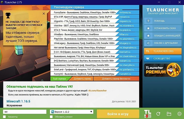Click the Войти в игру button
Screen dimensions: 184x119
pos(118,114)
